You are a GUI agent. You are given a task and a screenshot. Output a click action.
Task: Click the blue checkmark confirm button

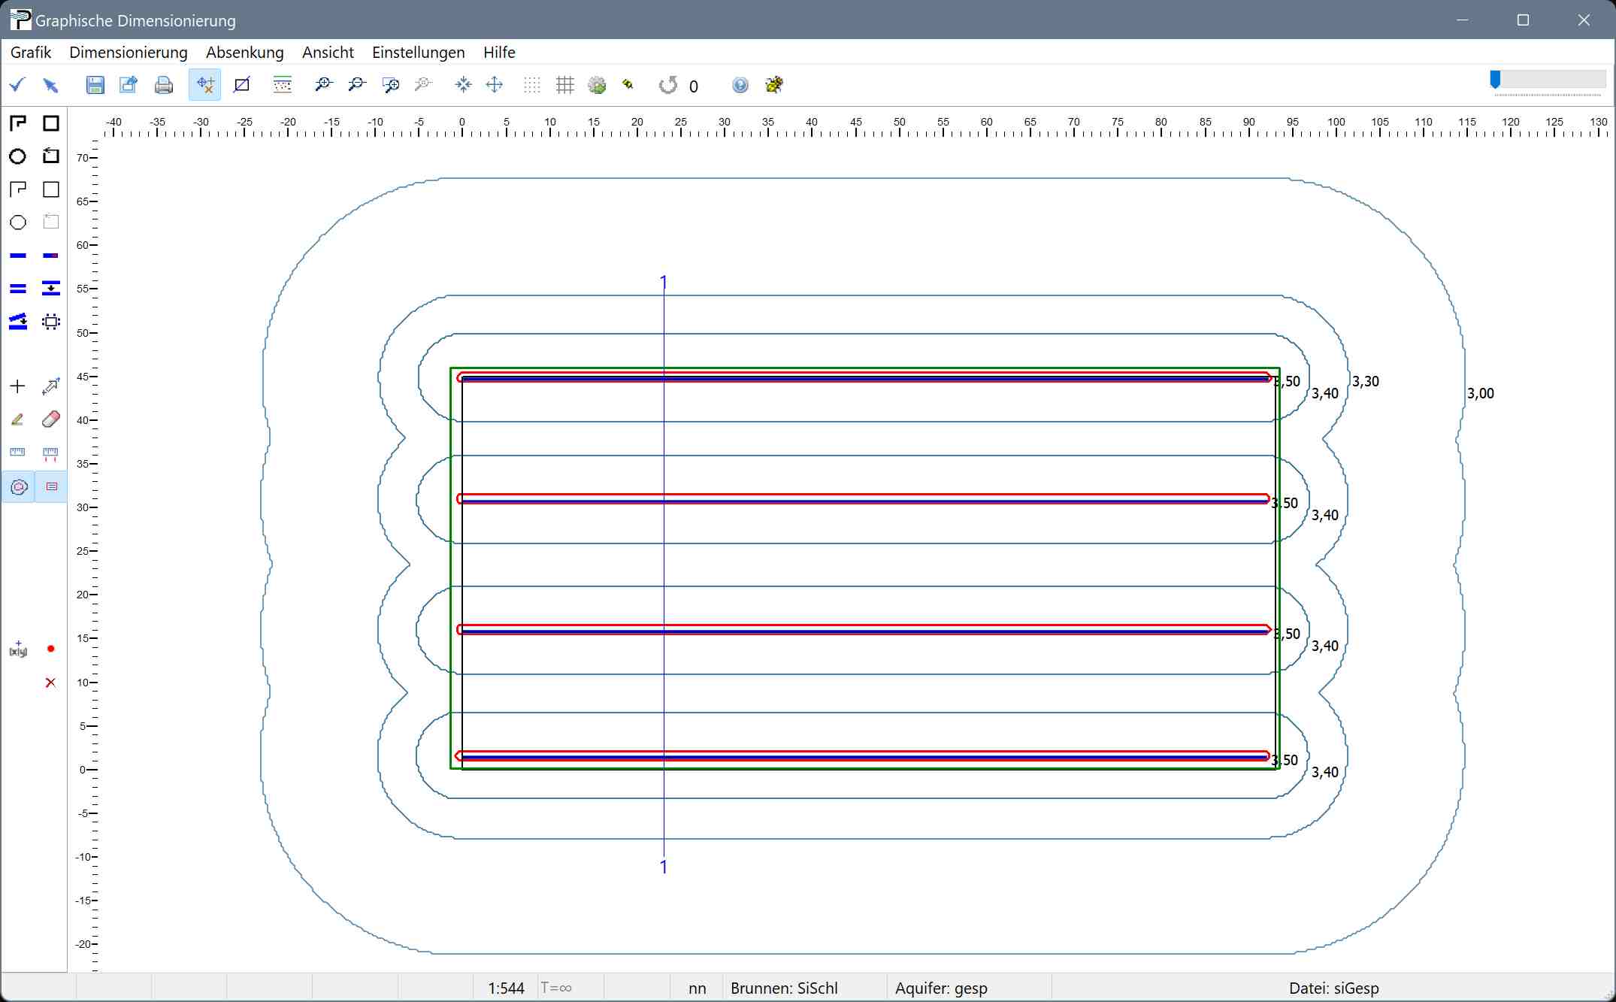tap(18, 85)
